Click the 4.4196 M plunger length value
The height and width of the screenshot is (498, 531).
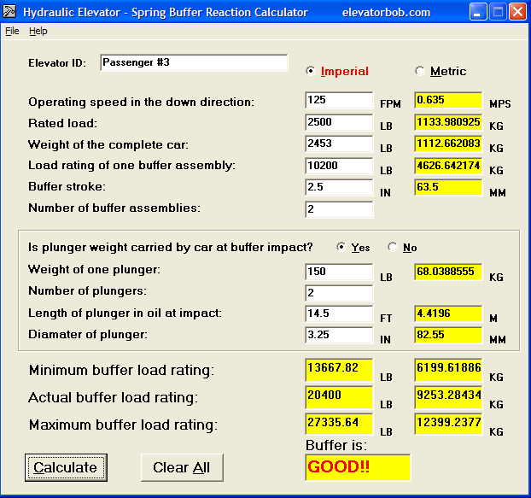pyautogui.click(x=448, y=313)
